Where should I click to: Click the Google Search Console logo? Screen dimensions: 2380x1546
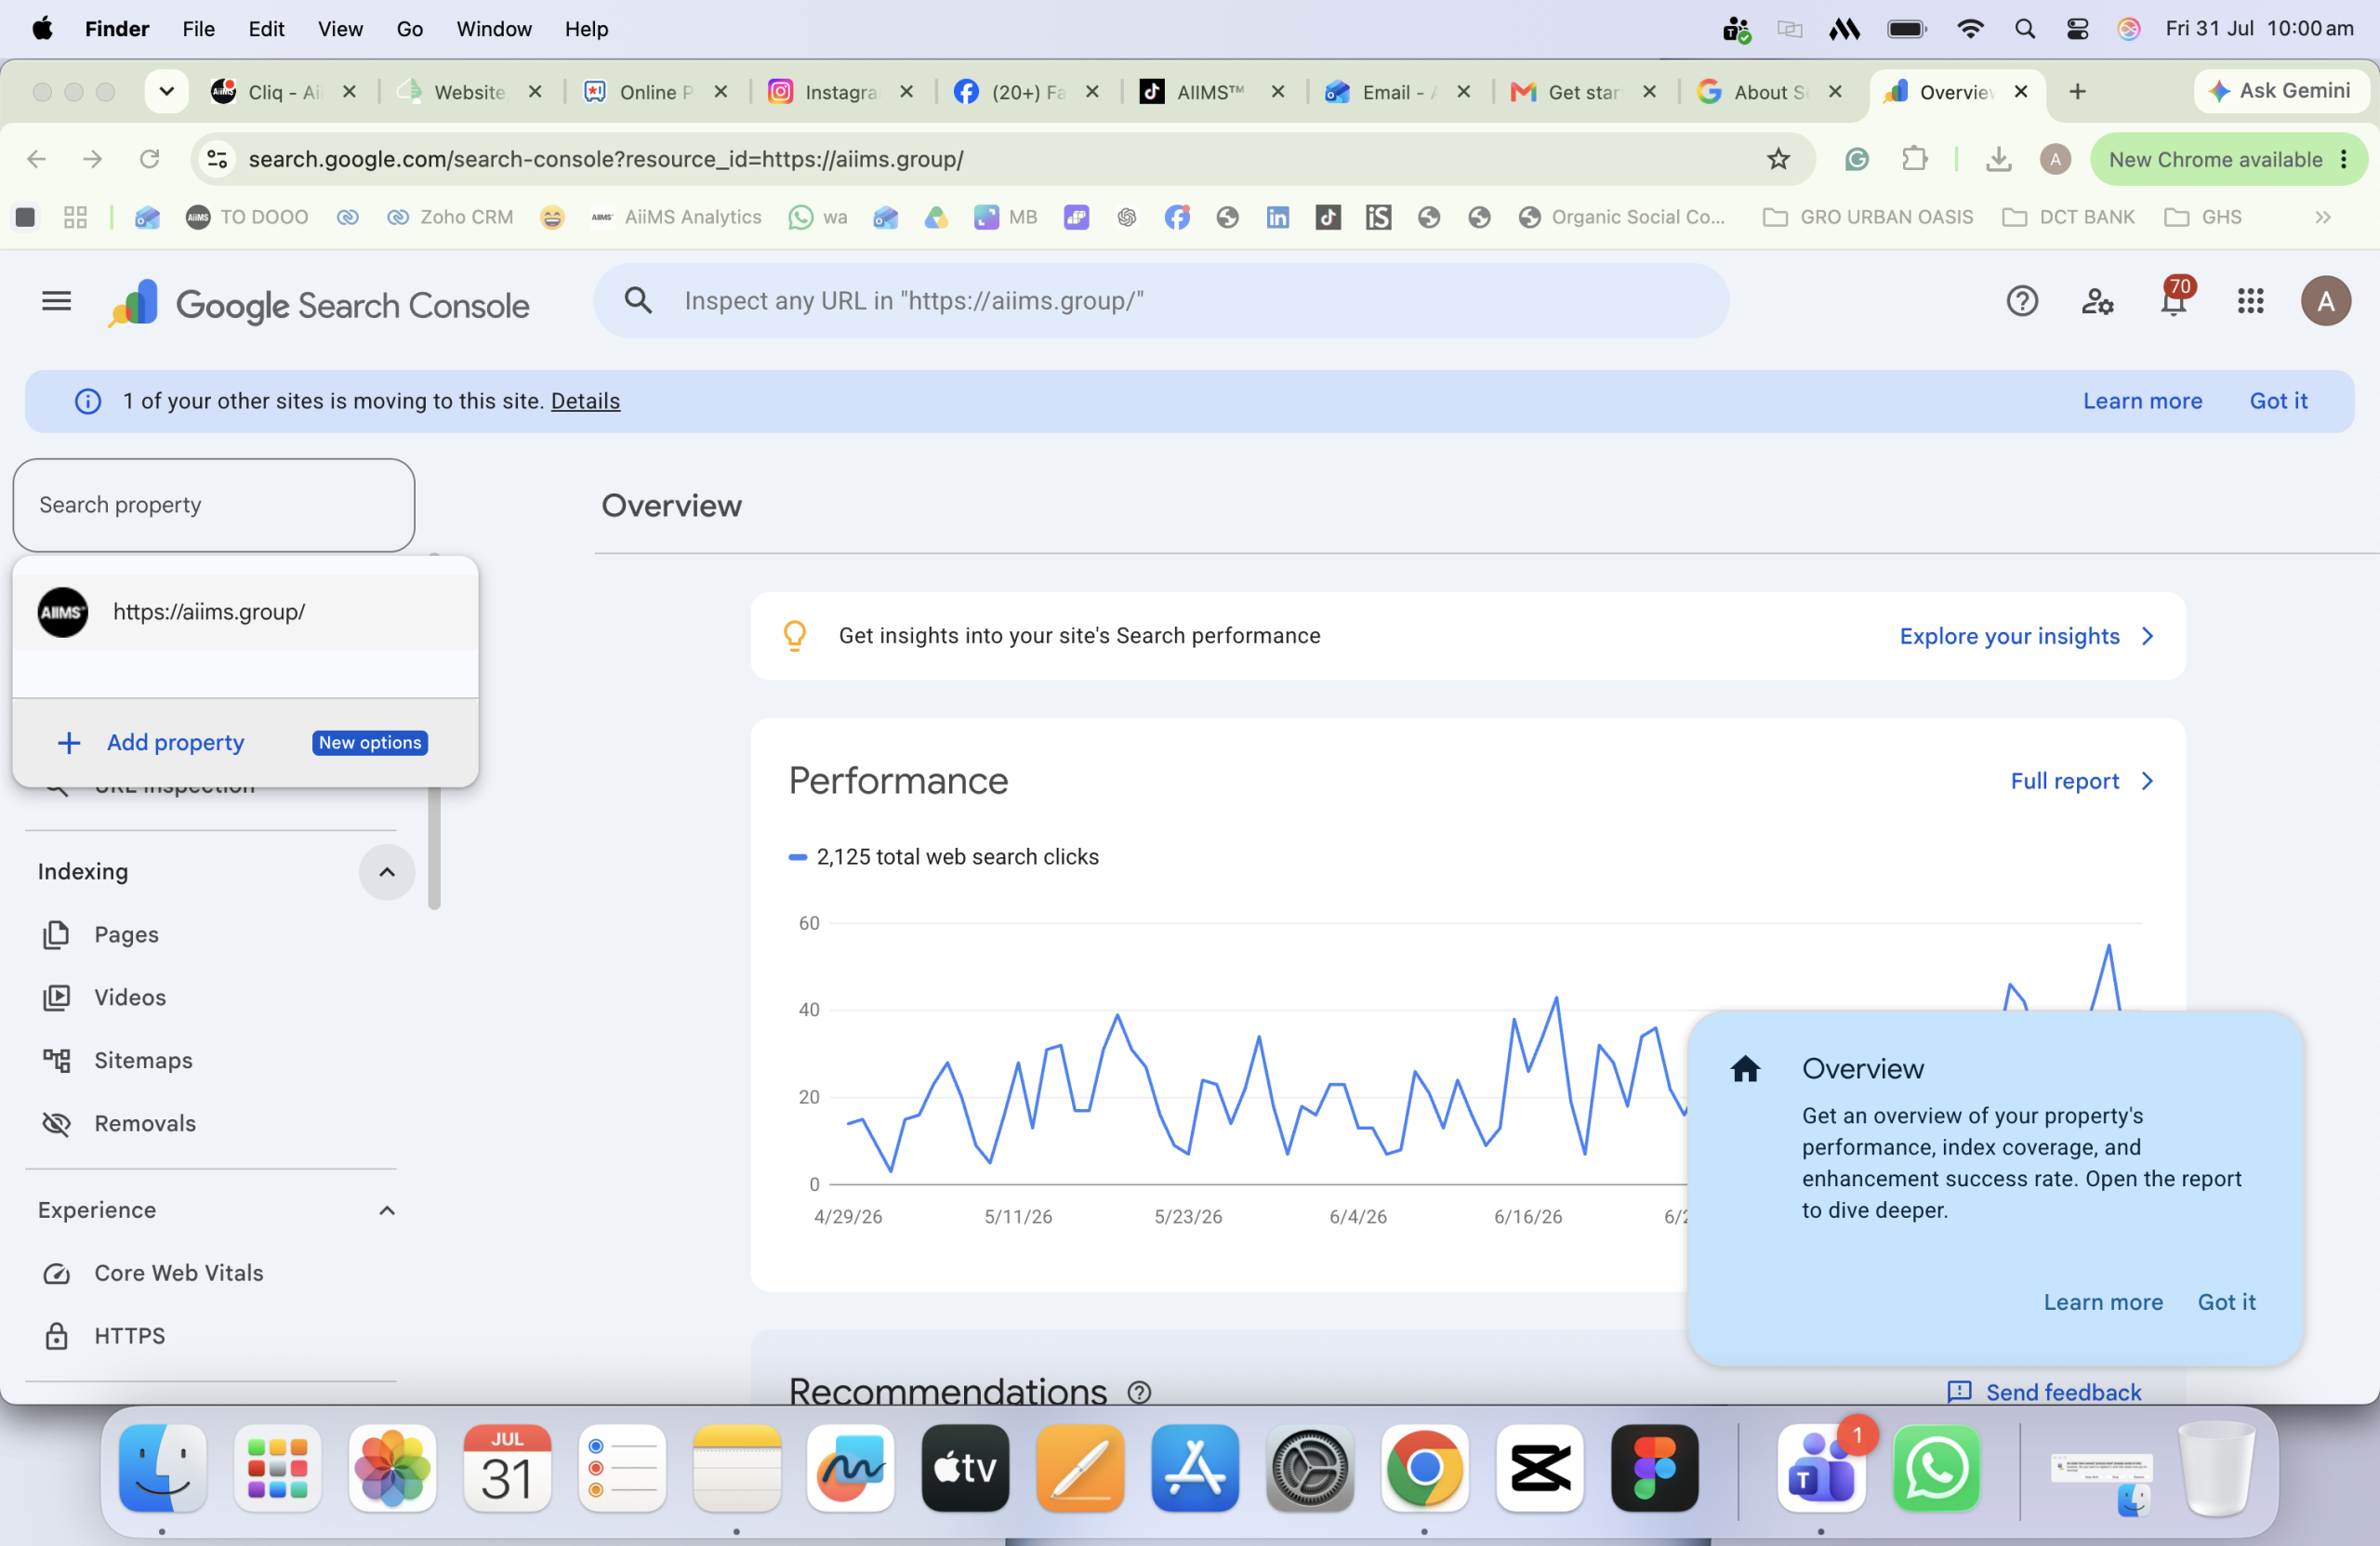click(320, 304)
